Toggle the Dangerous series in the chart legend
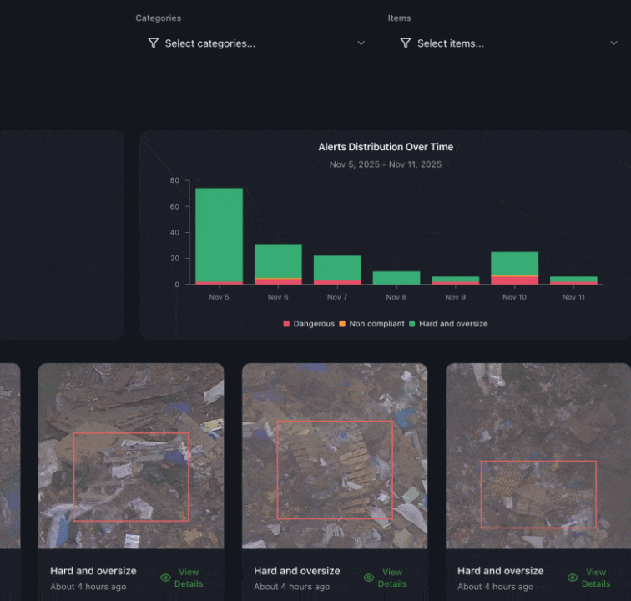631x601 pixels. tap(314, 324)
